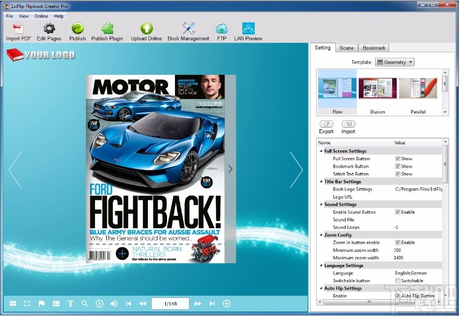Open table of contents list icon

(x=56, y=304)
